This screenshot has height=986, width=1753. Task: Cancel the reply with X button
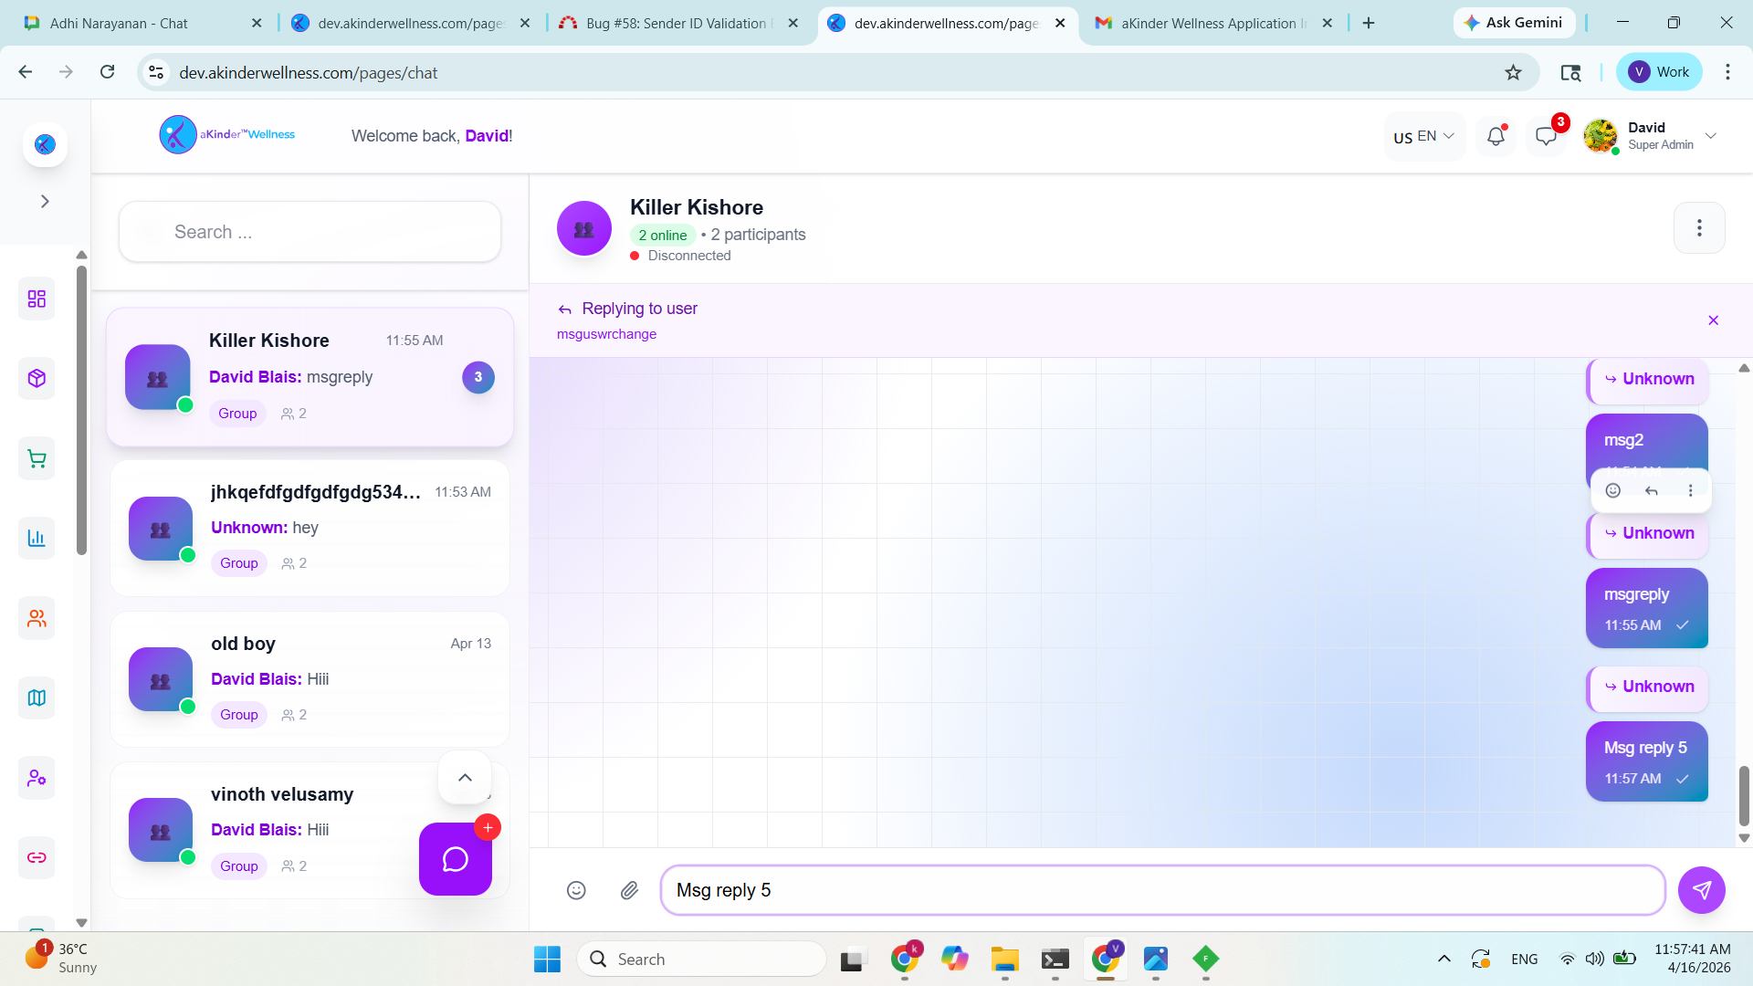click(1713, 320)
